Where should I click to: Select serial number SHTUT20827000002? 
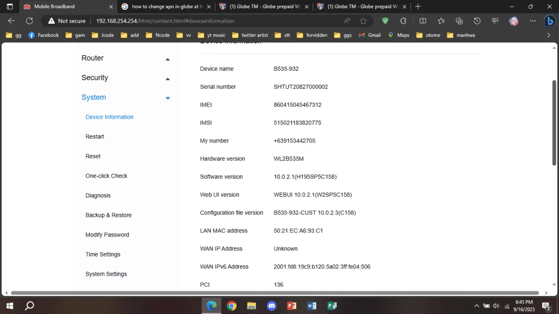click(x=301, y=87)
